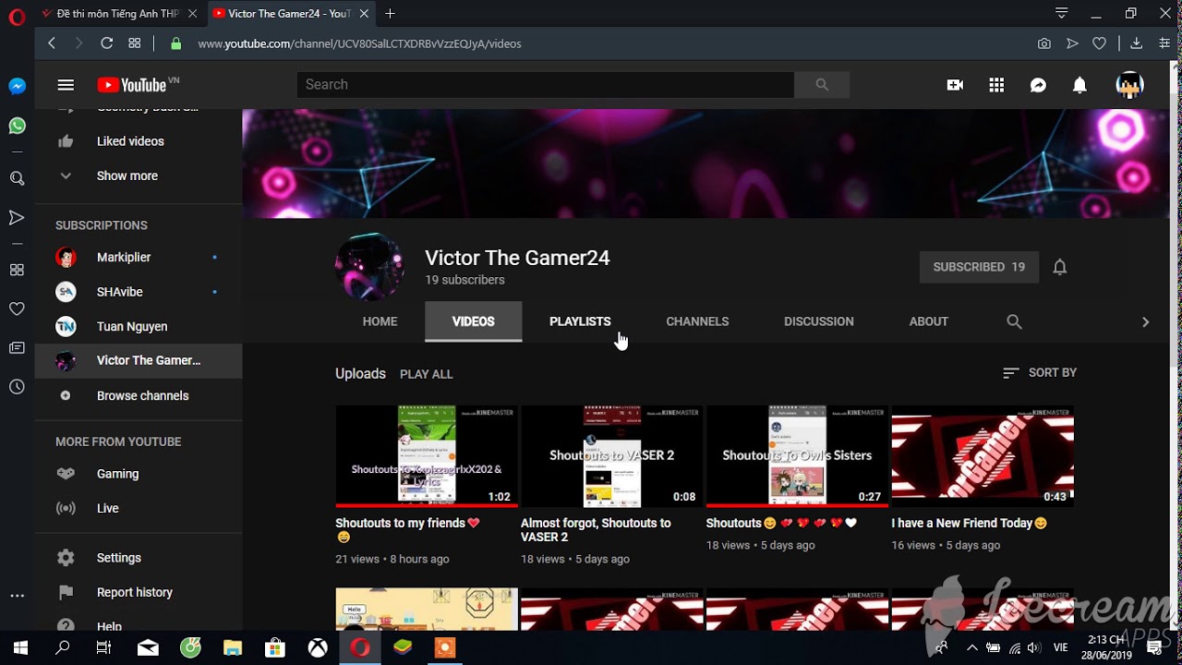Open the downloads icon in the toolbar
Viewport: 1182px width, 665px height.
tap(1137, 43)
